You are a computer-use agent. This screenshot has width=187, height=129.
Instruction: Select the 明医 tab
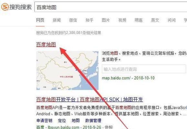139,20
